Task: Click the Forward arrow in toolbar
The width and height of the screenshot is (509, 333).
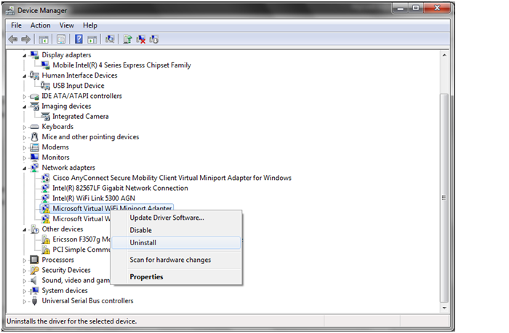Action: (26, 39)
